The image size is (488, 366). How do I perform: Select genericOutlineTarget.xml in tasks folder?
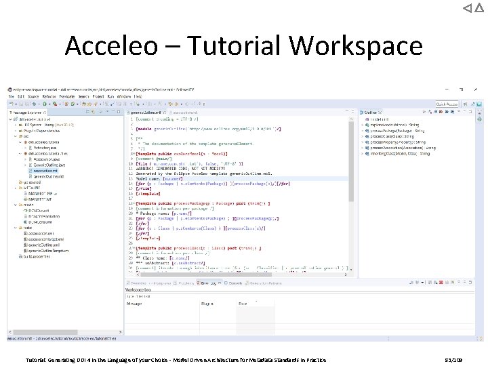[46, 251]
